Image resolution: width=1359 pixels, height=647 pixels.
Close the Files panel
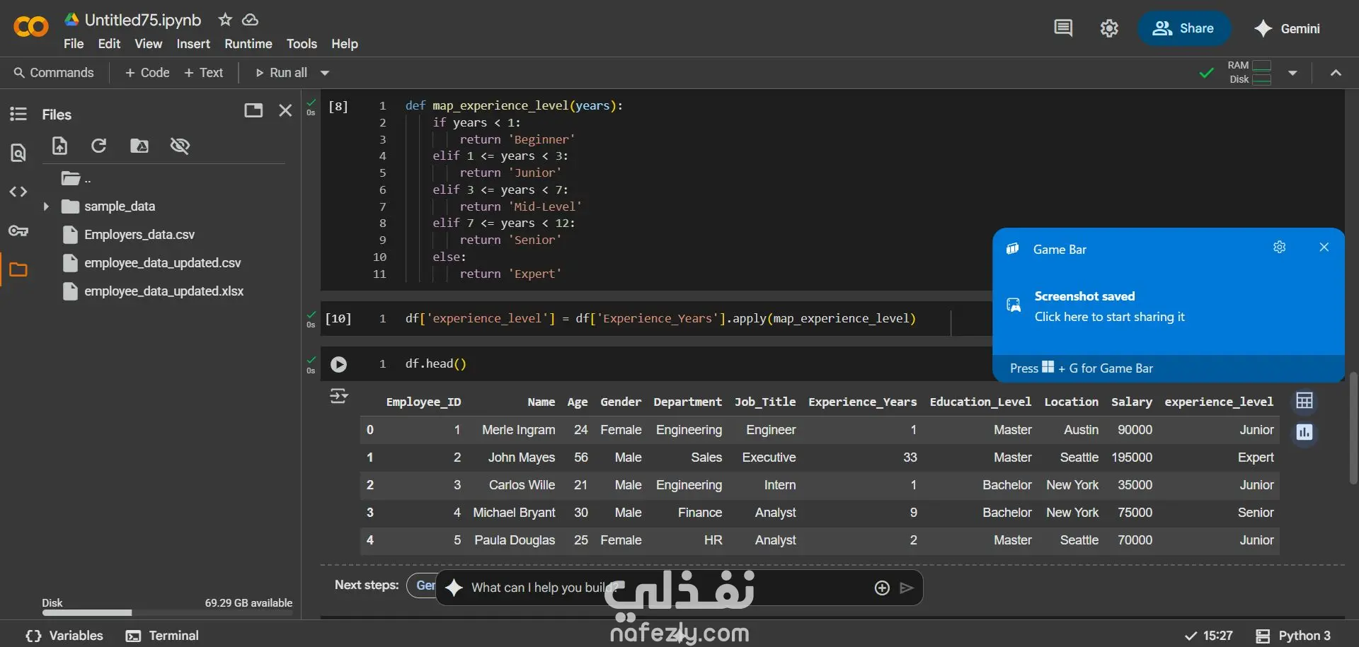(285, 110)
